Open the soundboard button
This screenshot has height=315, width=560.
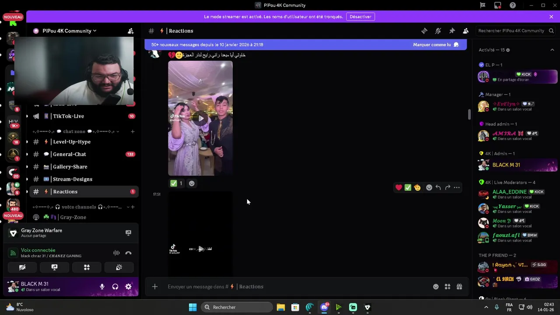[119, 267]
